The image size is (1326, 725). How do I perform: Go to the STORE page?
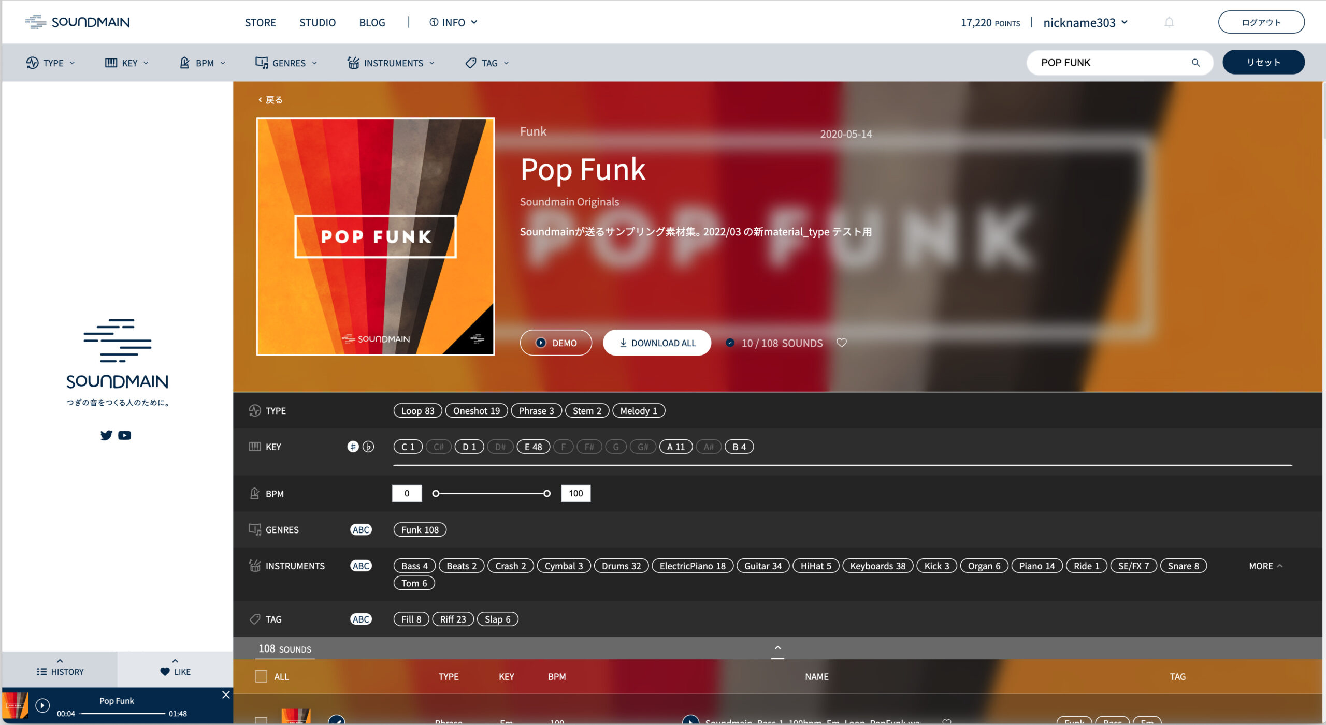pos(261,22)
